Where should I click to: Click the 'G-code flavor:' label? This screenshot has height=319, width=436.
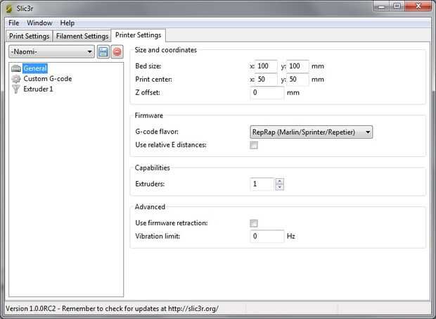click(157, 132)
